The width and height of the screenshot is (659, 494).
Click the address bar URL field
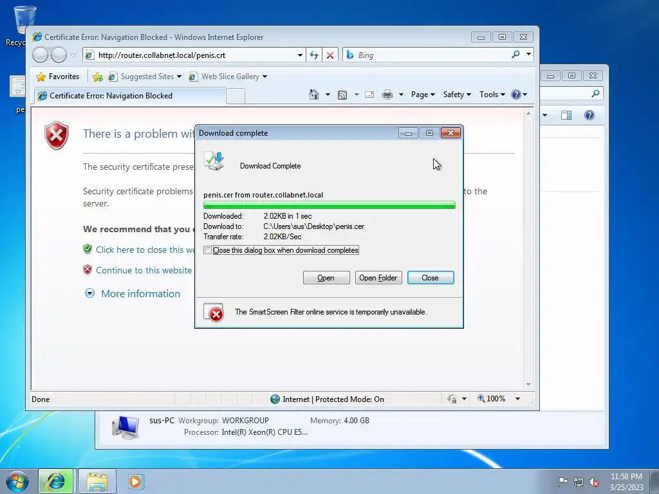pyautogui.click(x=196, y=55)
